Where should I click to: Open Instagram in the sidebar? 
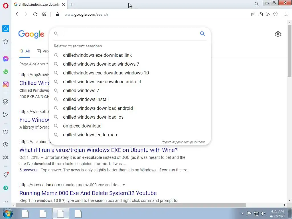click(x=6, y=84)
